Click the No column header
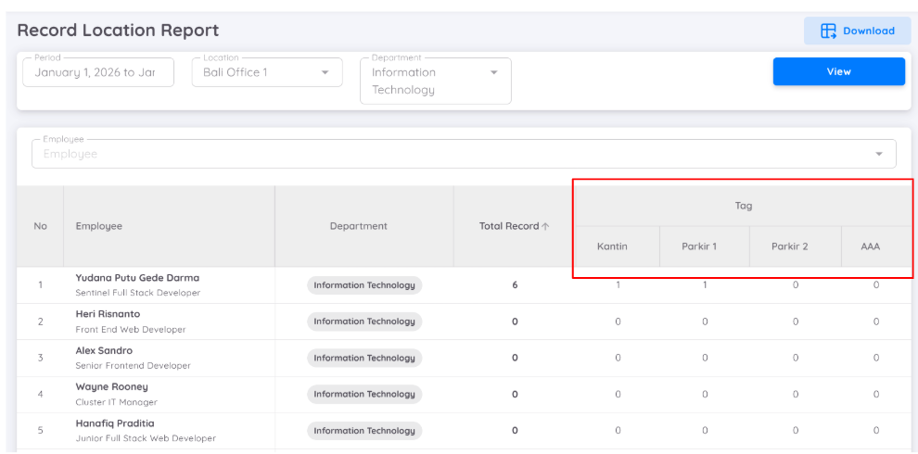 41,226
